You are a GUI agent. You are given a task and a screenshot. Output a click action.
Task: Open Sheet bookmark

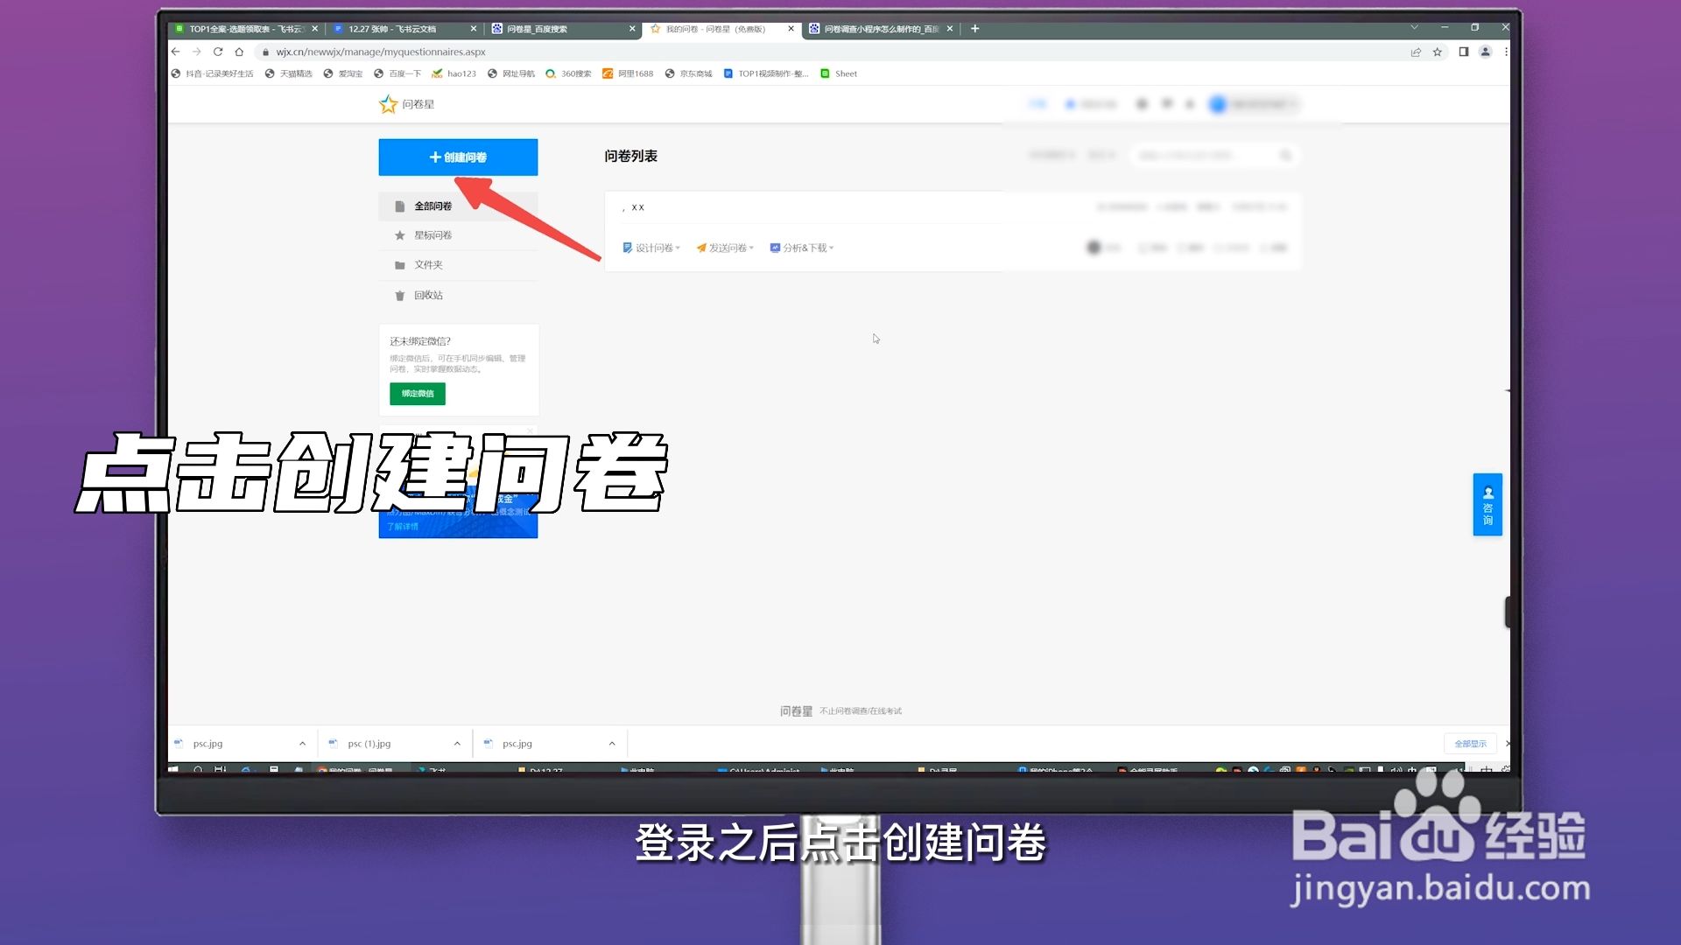click(839, 73)
